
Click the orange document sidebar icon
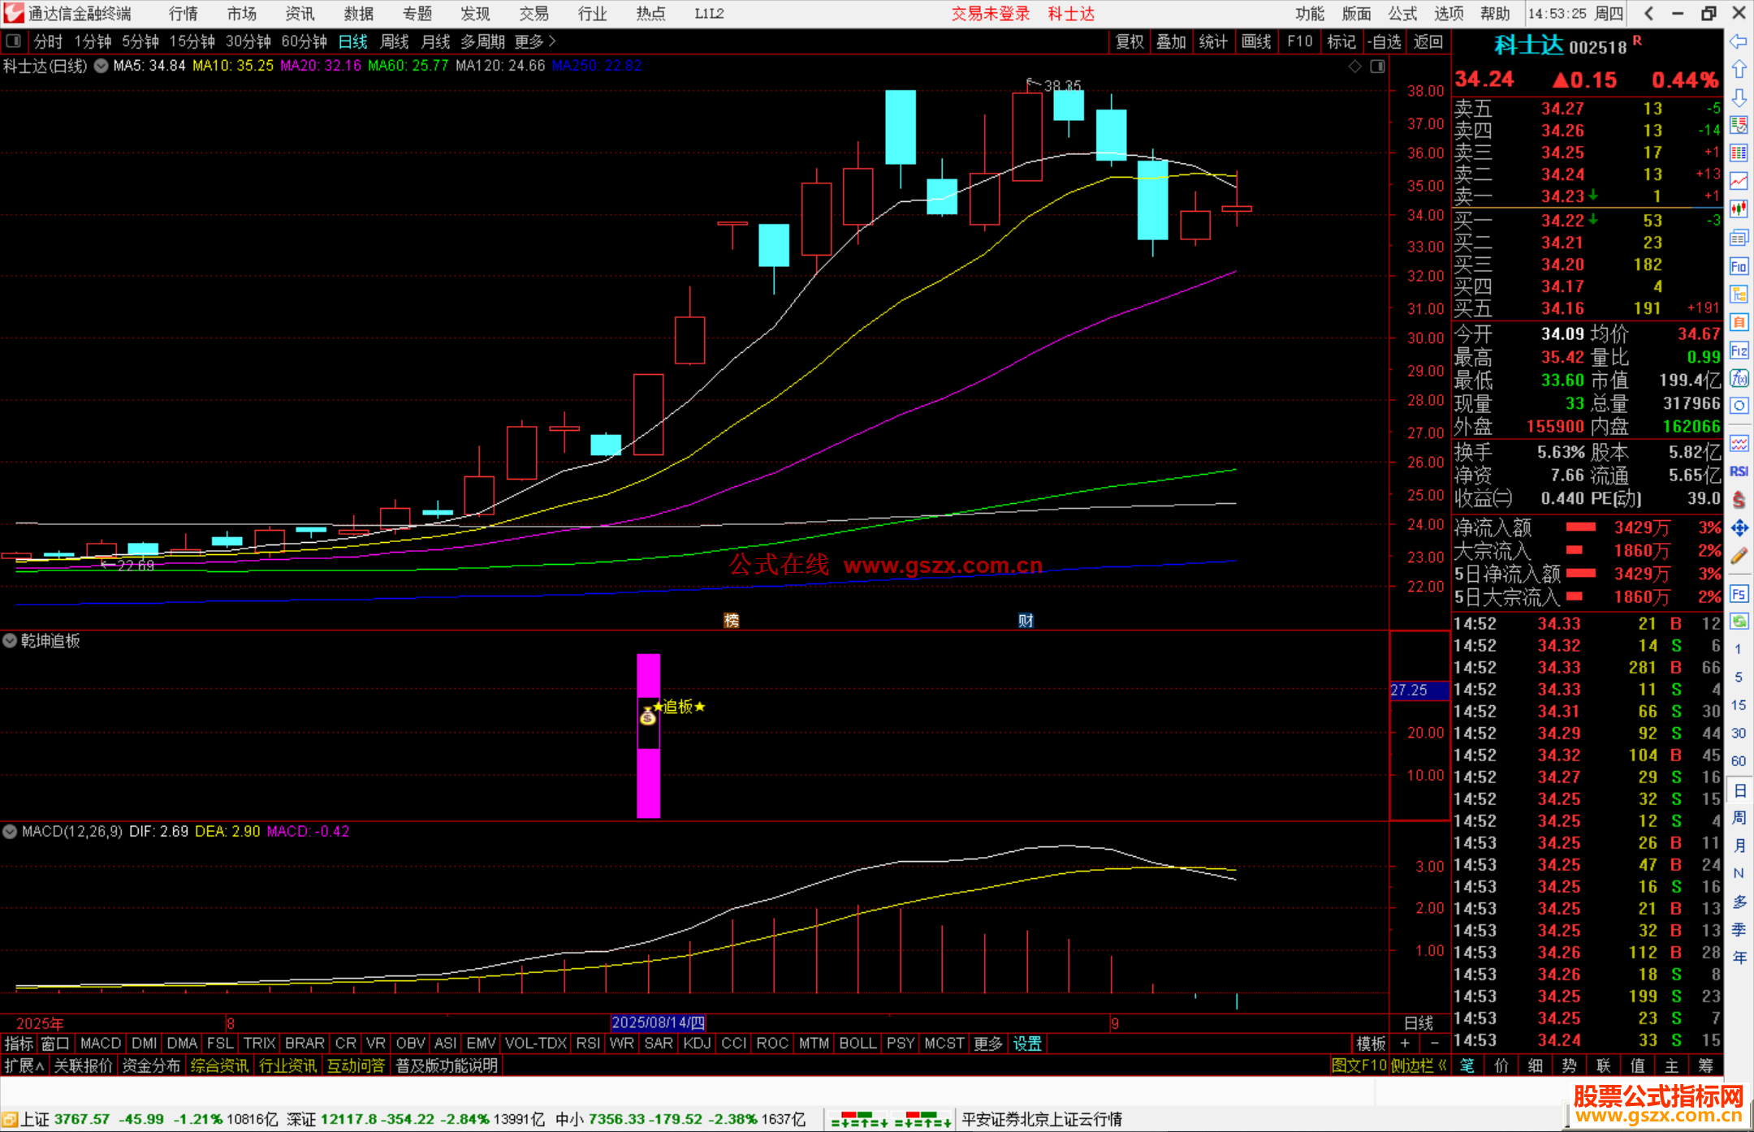point(1739,322)
